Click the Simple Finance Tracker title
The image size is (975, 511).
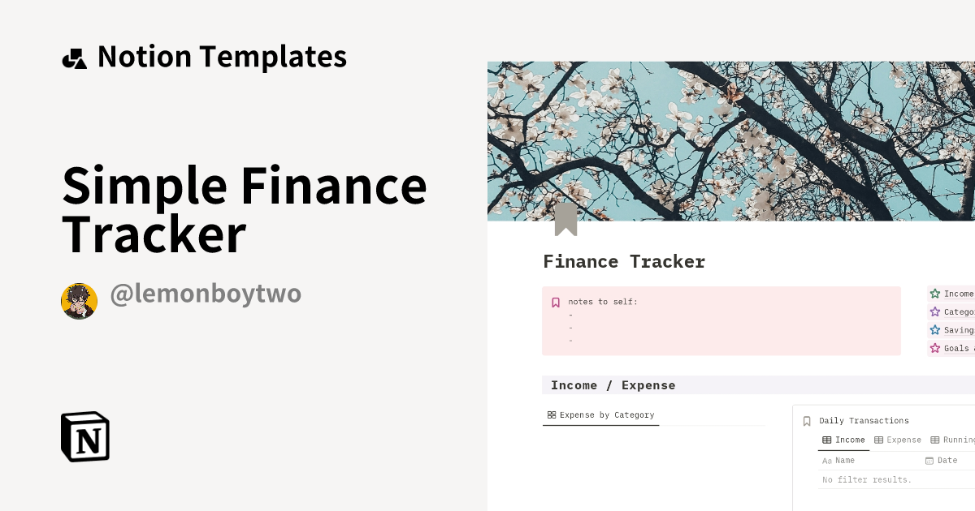(244, 209)
